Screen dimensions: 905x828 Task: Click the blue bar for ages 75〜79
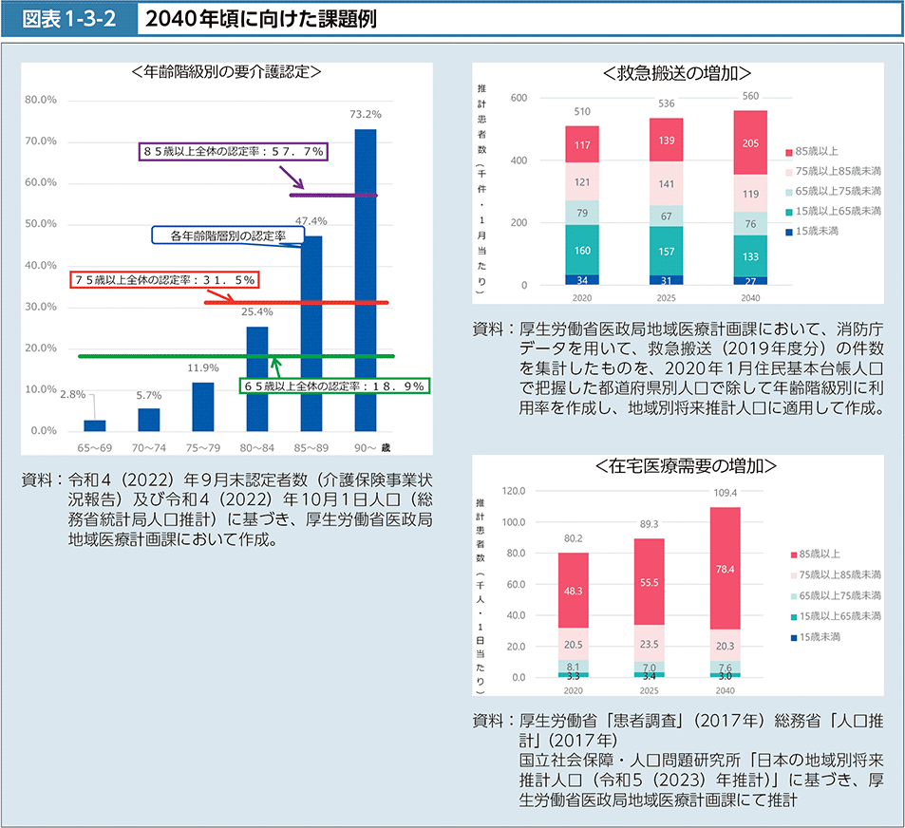click(203, 406)
